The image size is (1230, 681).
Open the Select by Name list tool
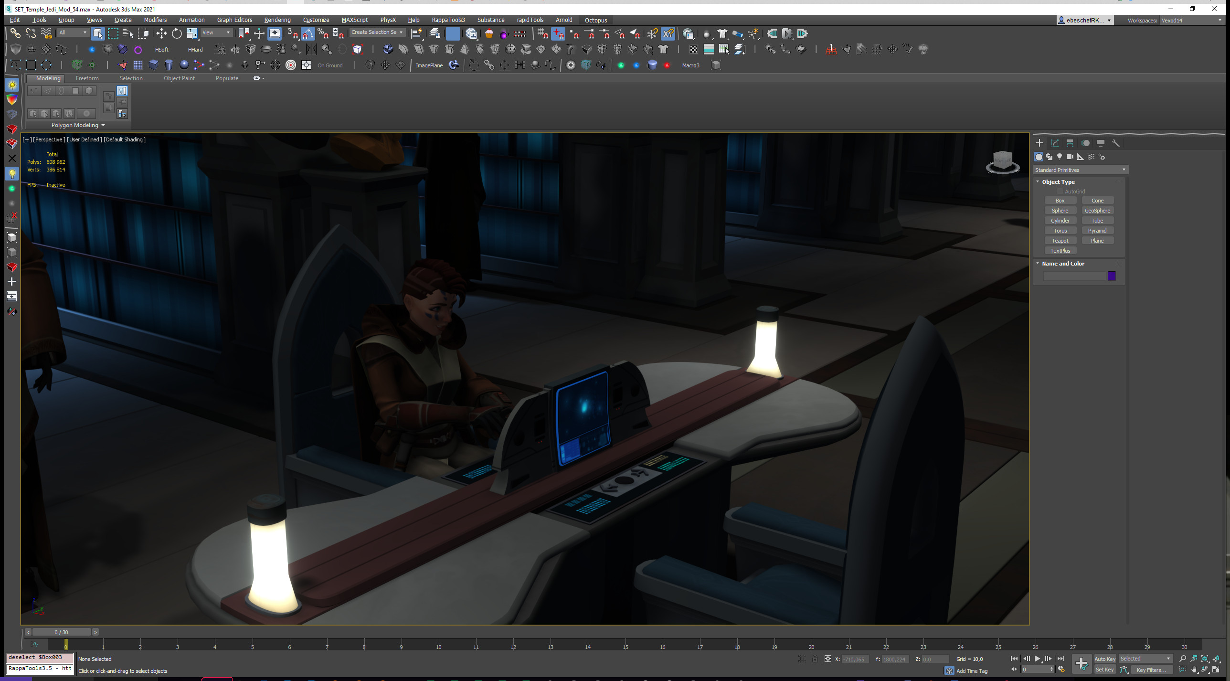(x=128, y=33)
